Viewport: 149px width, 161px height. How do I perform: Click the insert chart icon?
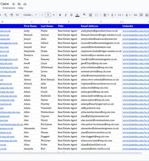[147, 15]
